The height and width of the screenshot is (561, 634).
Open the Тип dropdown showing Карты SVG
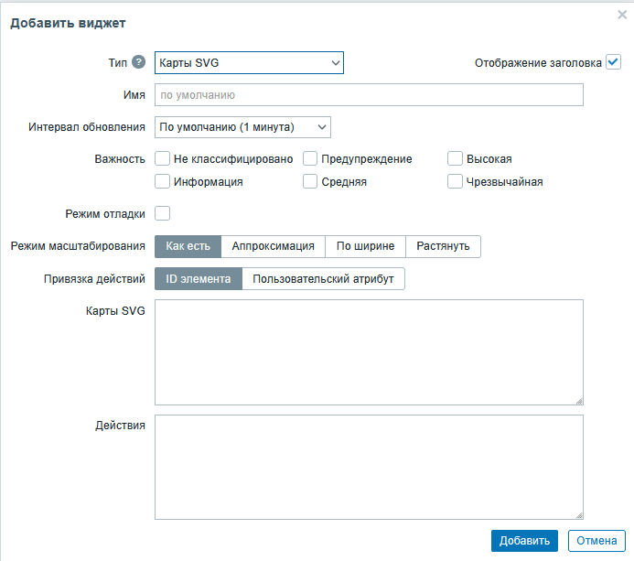pos(249,62)
